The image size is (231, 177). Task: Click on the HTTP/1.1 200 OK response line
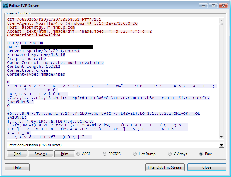[25, 43]
